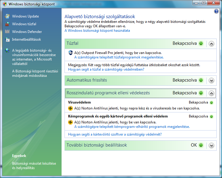This screenshot has height=178, width=222.
Task: Open Windows tűzfal link
Action: [x=24, y=24]
